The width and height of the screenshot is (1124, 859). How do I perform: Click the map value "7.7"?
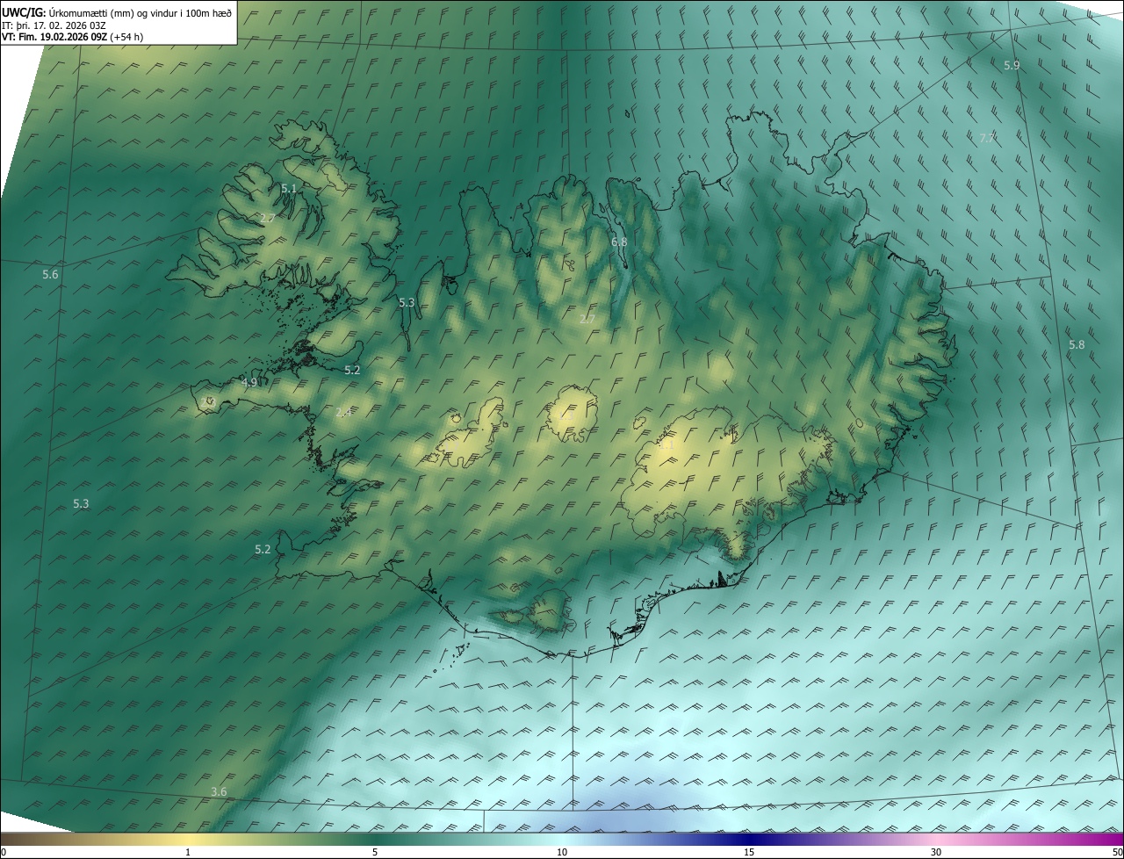point(987,139)
